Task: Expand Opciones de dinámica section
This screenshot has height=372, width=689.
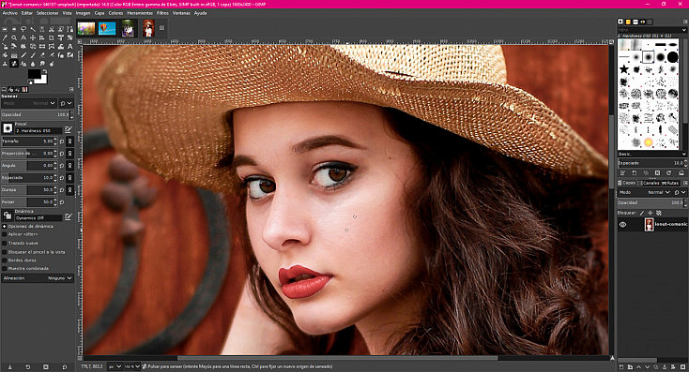Action: point(5,226)
